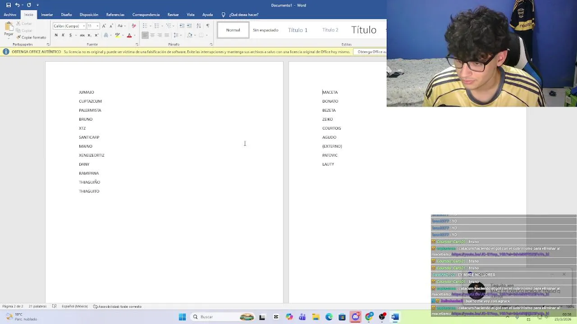Toggle bold (N) formatting
This screenshot has height=324, width=577.
point(56,35)
